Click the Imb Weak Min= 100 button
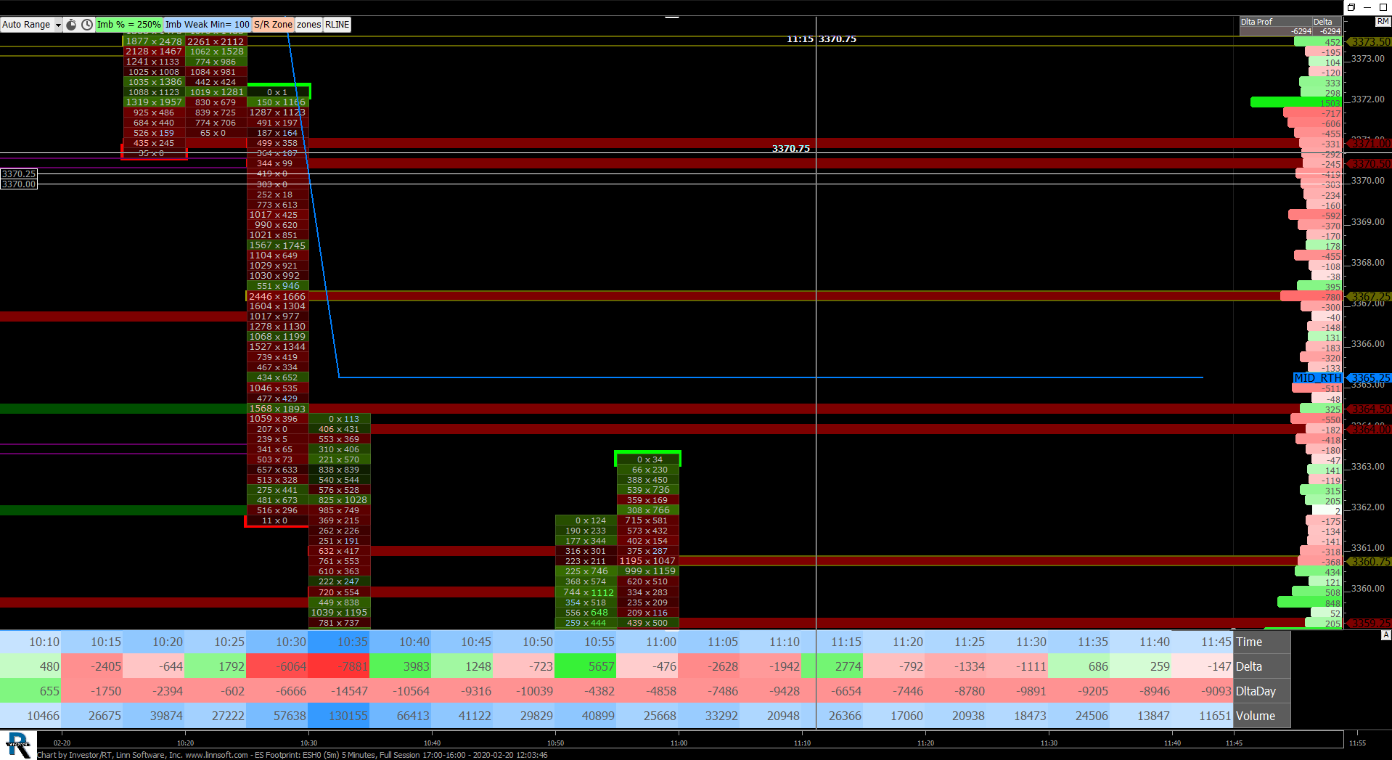Screen dimensions: 1392x760 point(207,25)
